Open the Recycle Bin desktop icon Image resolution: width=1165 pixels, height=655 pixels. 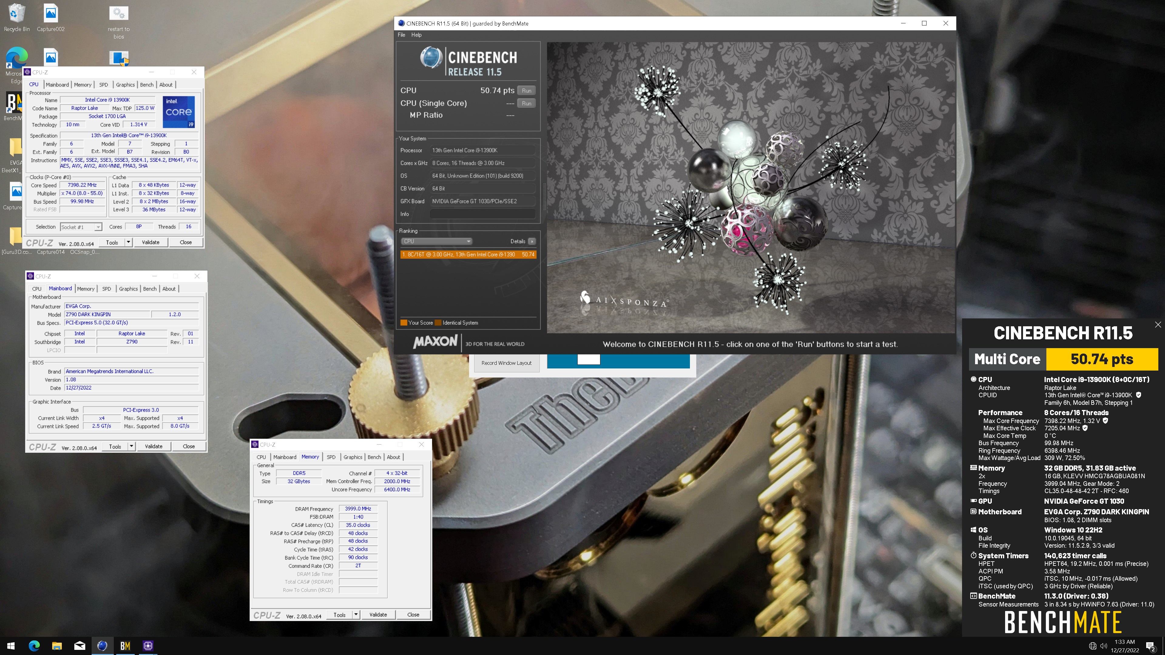pyautogui.click(x=17, y=17)
